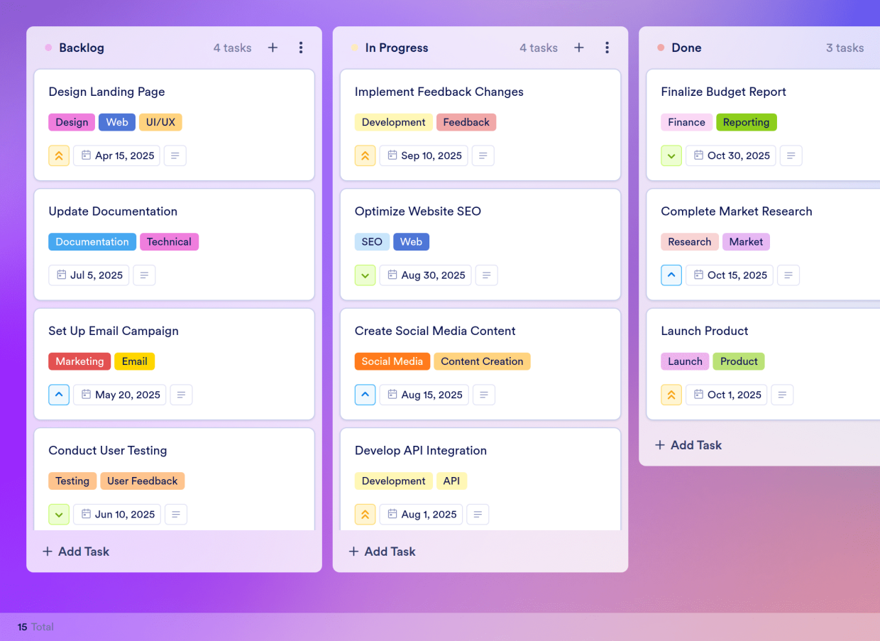The height and width of the screenshot is (641, 880).
Task: Click priority icon on Create Social Media Content
Action: pyautogui.click(x=365, y=395)
